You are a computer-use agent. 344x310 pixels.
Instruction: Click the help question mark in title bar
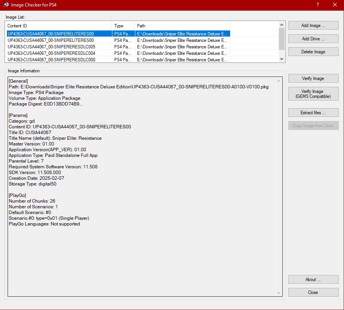318,5
